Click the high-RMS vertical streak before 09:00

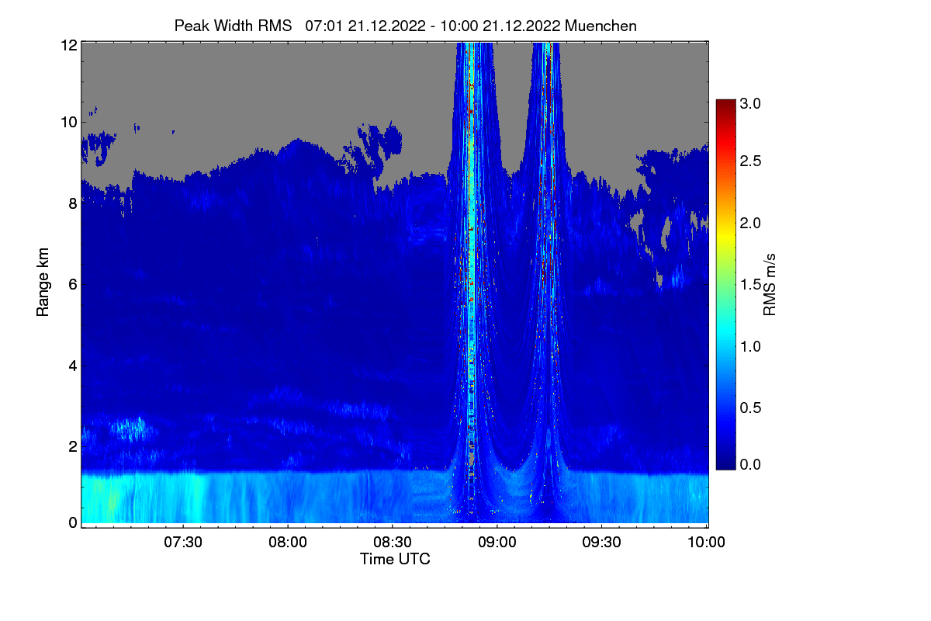pos(471,272)
